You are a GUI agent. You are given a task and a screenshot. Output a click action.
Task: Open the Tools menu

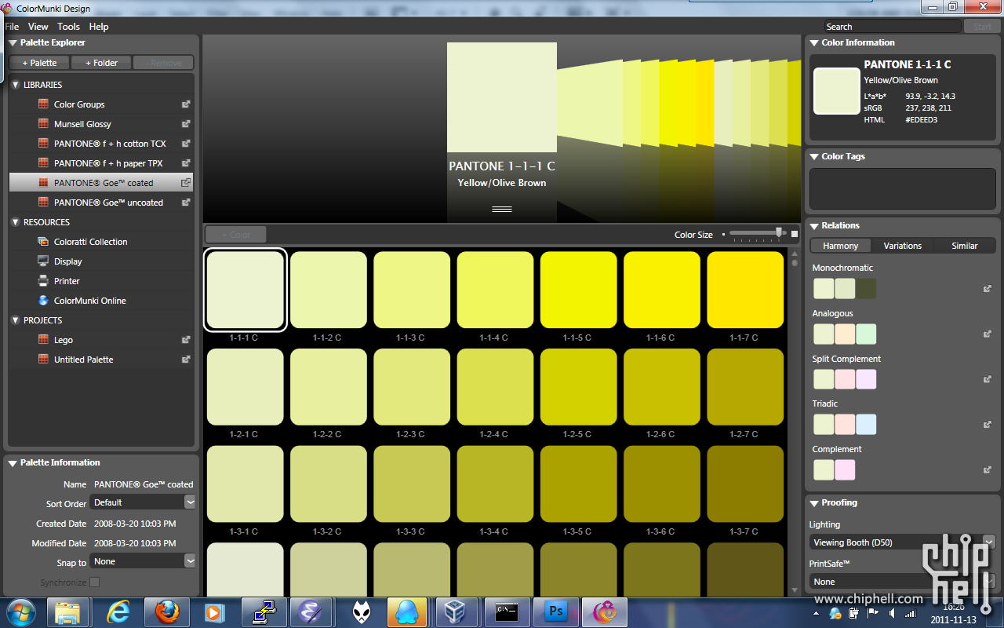pos(68,27)
